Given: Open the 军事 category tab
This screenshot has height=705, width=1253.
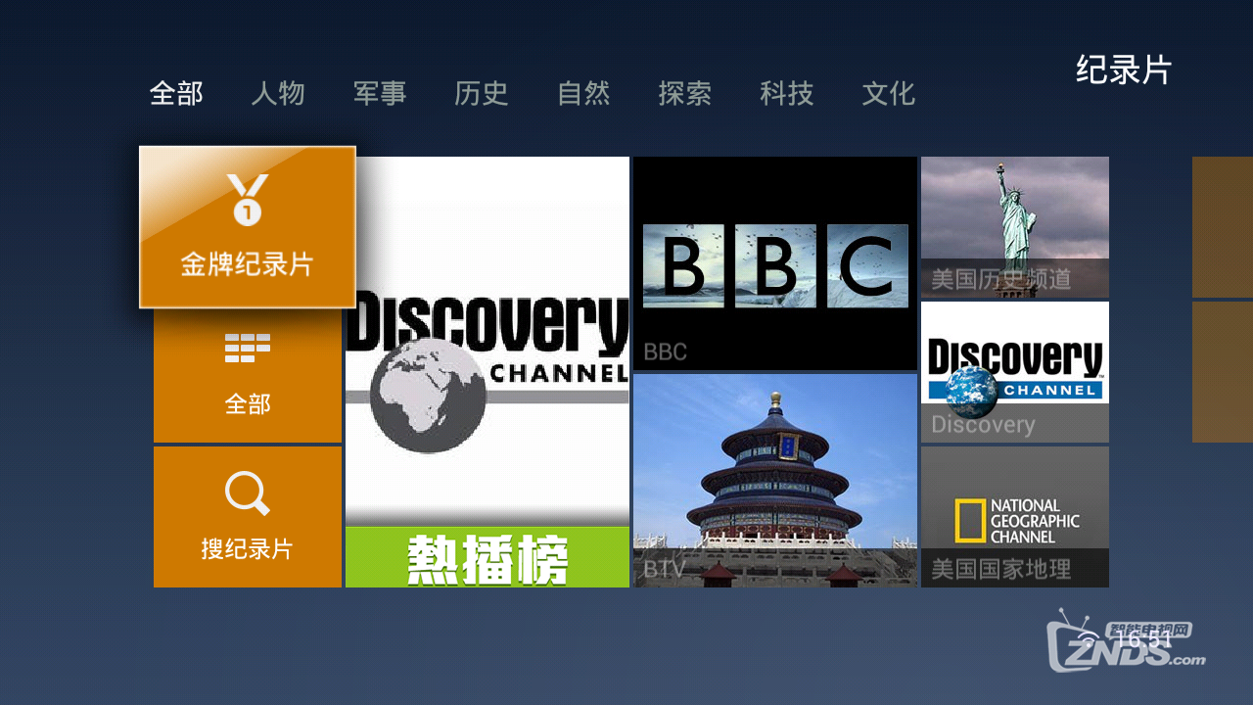Looking at the screenshot, I should tap(380, 94).
